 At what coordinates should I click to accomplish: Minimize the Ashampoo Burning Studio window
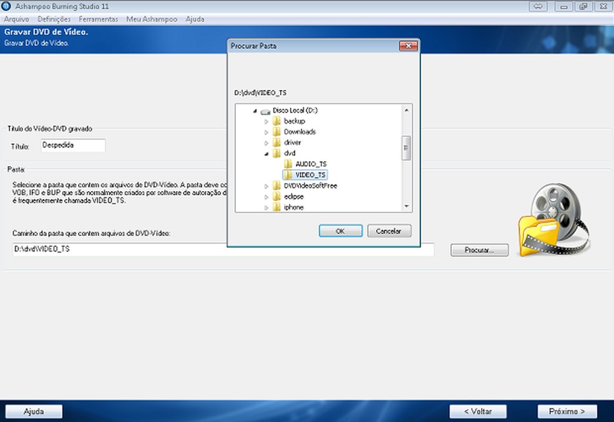(x=564, y=6)
